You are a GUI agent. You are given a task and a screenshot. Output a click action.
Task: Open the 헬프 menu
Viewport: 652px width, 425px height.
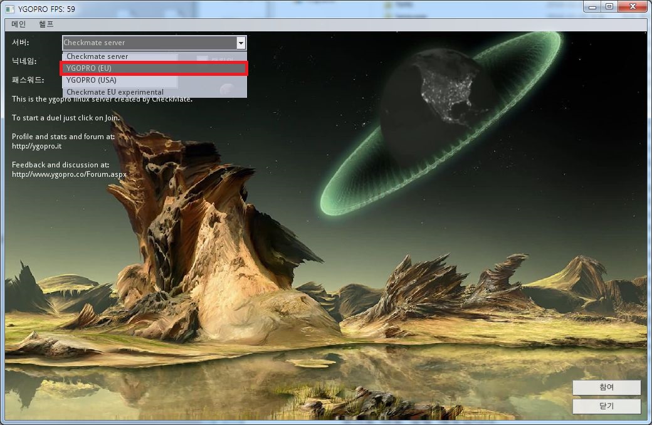point(46,24)
